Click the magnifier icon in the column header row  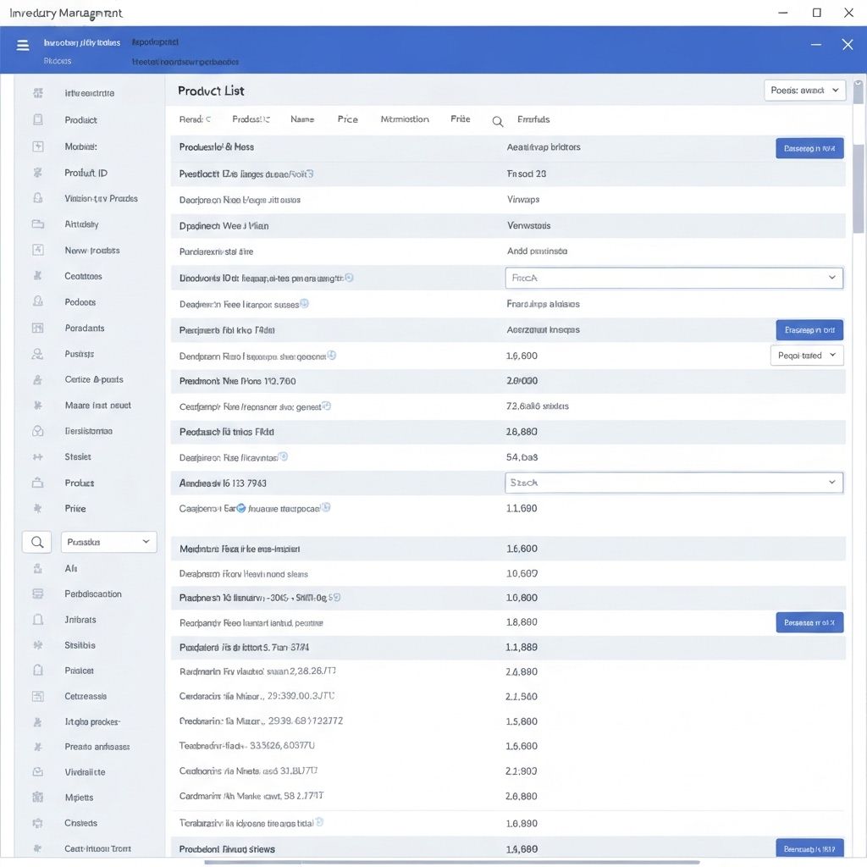498,121
